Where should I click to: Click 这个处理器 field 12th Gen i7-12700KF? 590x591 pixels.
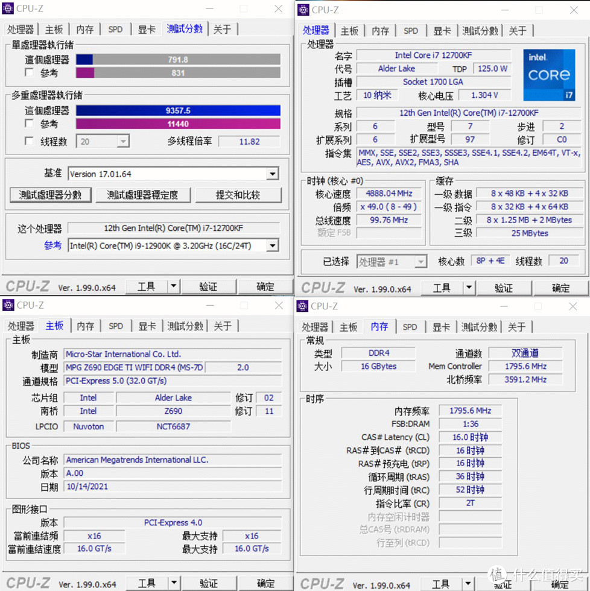click(173, 228)
